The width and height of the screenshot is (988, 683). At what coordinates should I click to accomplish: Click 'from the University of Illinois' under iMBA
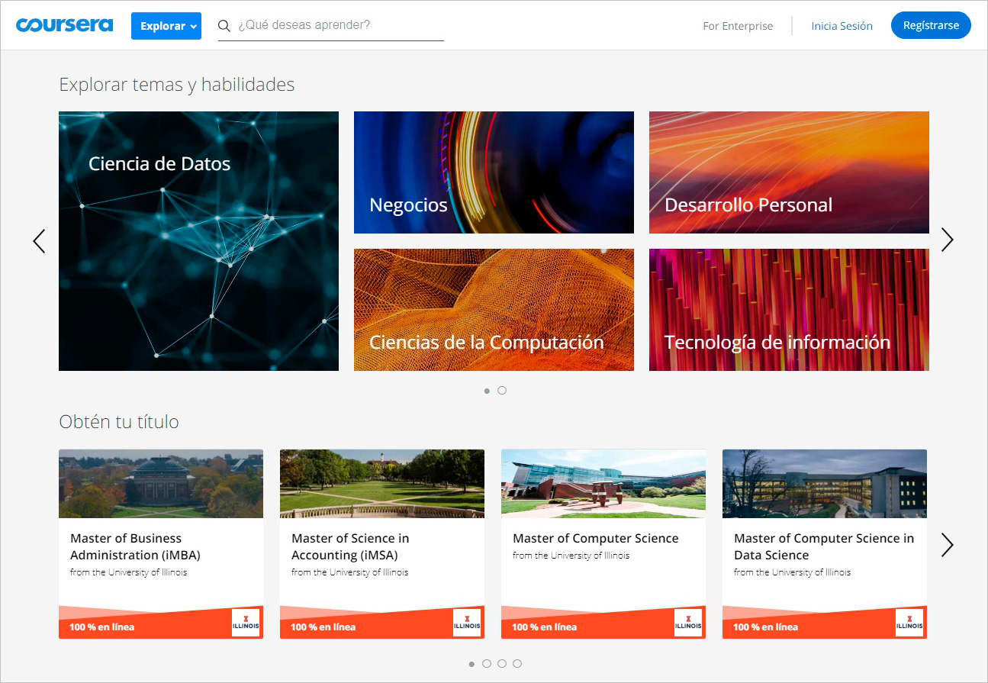tap(129, 572)
